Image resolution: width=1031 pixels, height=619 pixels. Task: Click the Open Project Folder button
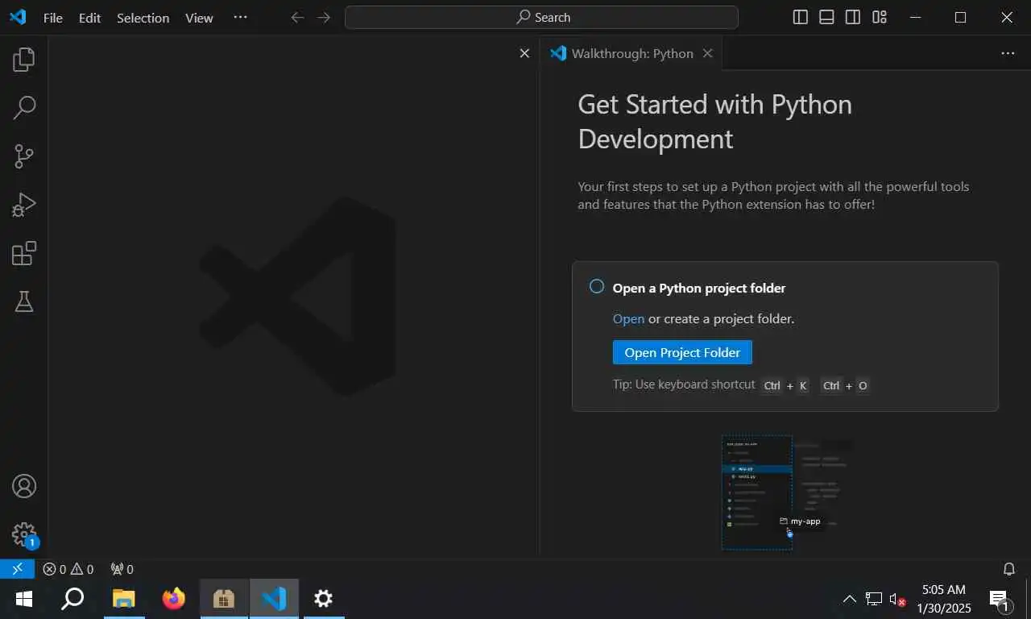click(x=682, y=352)
